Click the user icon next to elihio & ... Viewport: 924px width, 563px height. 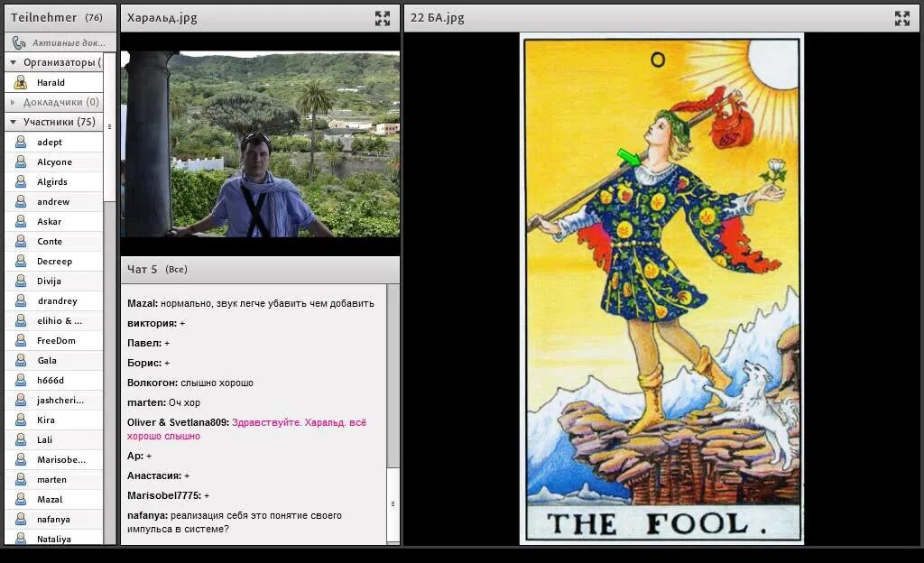pyautogui.click(x=21, y=321)
